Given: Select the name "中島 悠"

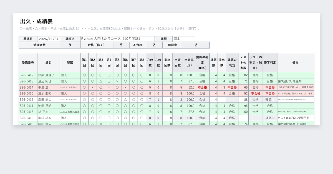Looking at the screenshot, I should click(x=44, y=87).
